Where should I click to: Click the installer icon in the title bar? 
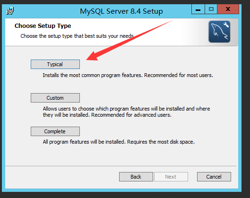[x=10, y=11]
